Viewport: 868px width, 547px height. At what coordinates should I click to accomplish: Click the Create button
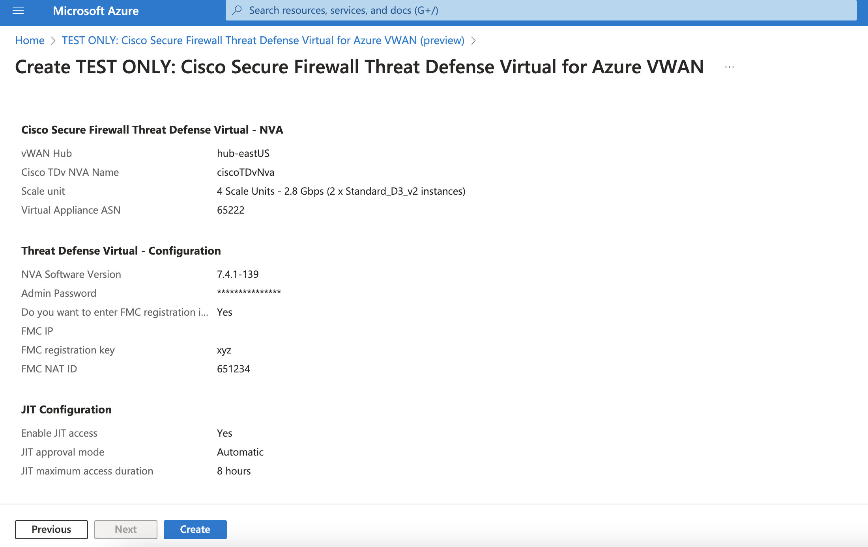[x=195, y=529]
